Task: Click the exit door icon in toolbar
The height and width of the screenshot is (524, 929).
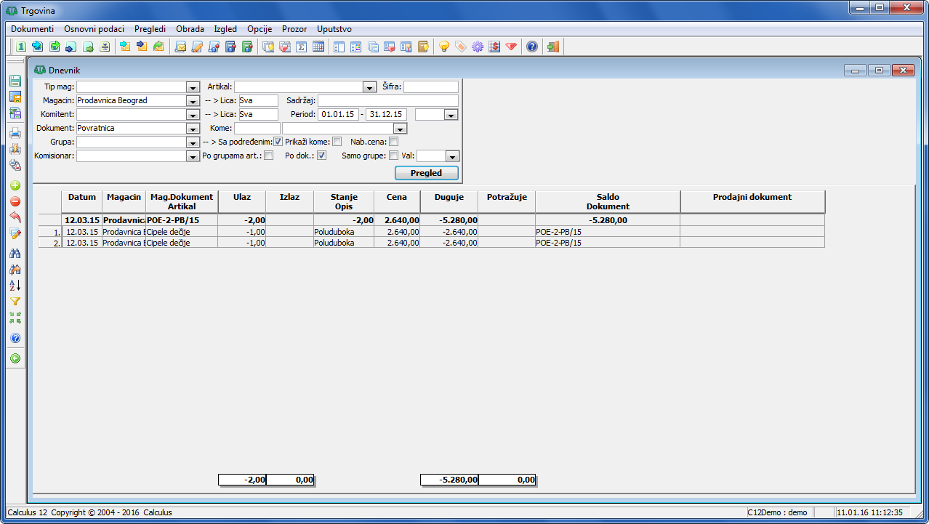Action: click(553, 47)
